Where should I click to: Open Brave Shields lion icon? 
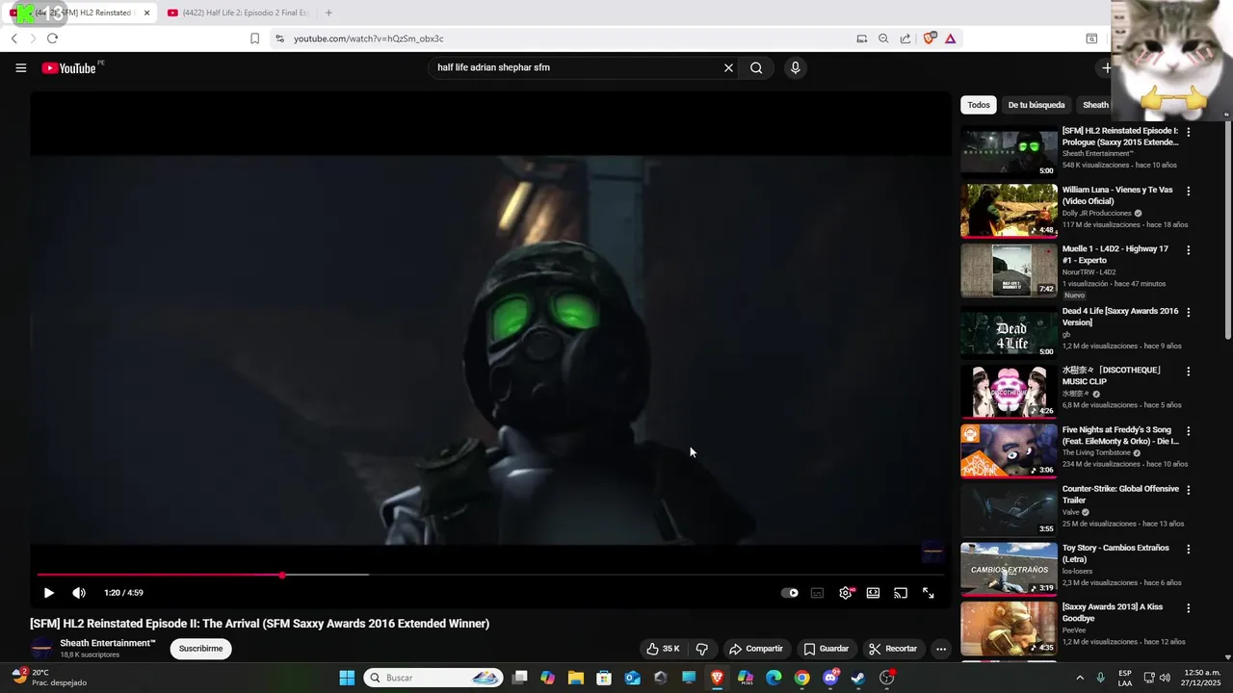coord(930,38)
